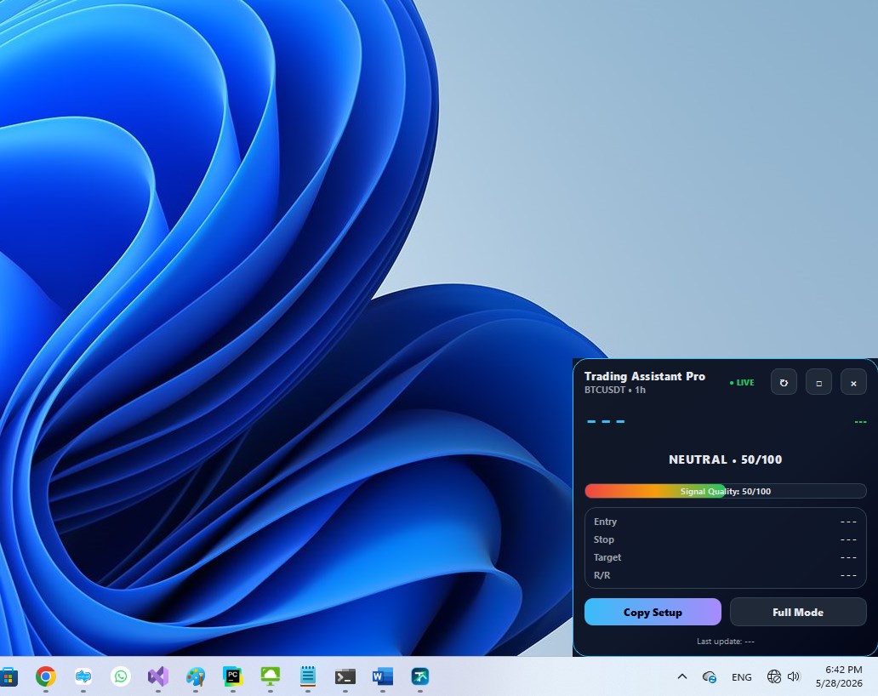The height and width of the screenshot is (696, 878).
Task: Click the Entry row label
Action: [605, 522]
